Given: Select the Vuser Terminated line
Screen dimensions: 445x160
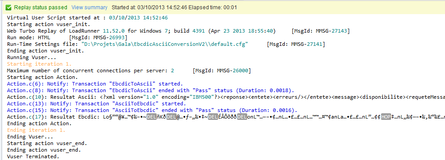Looking at the screenshot, I should tap(33, 156).
